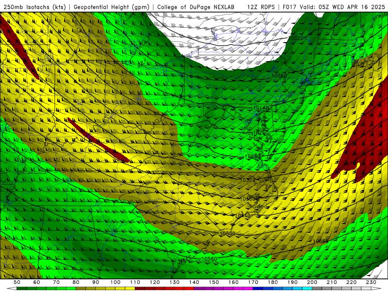
Task: Click the 130 value on the color scale
Action: (x=175, y=282)
